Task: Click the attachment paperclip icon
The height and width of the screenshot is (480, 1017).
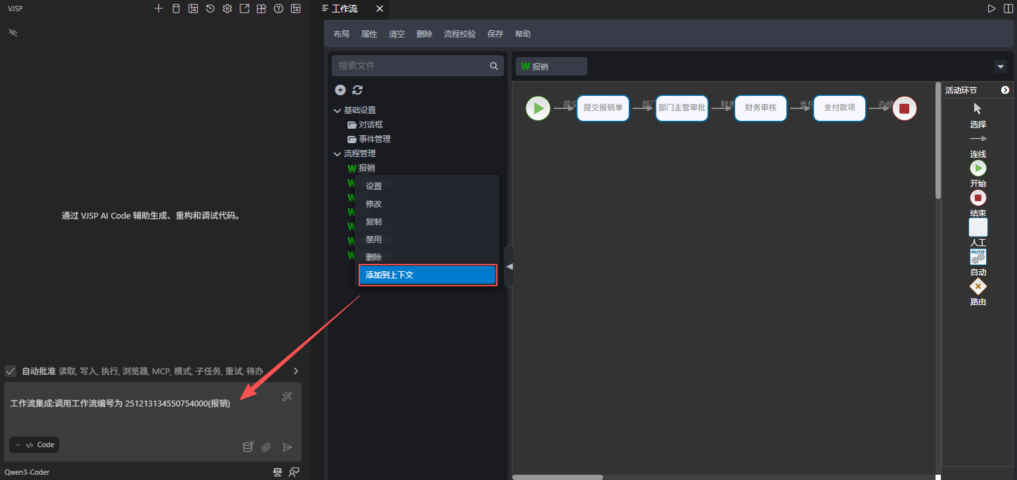Action: click(266, 447)
